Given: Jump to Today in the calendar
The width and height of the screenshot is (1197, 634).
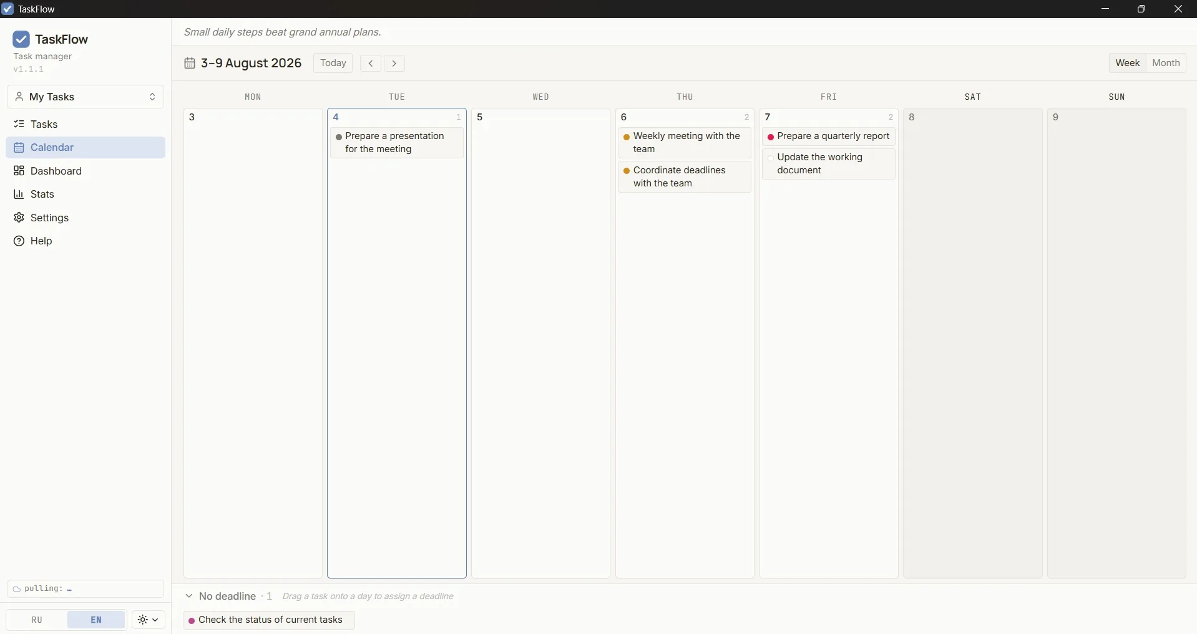Looking at the screenshot, I should pyautogui.click(x=333, y=64).
